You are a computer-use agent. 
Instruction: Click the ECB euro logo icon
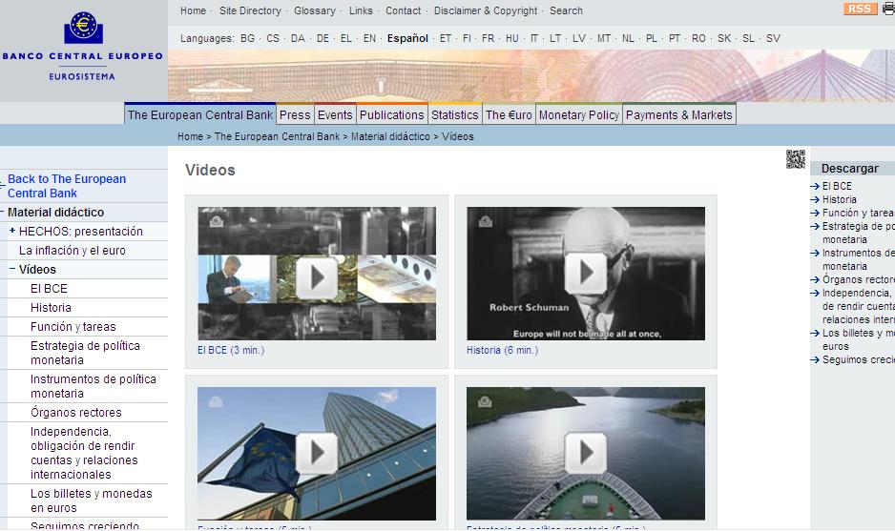(83, 28)
